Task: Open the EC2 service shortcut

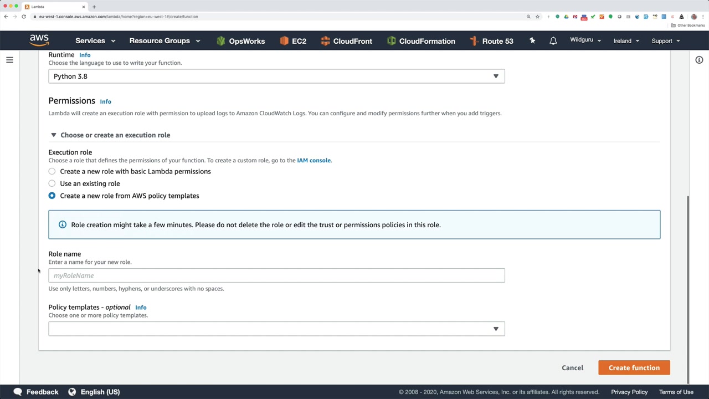Action: [293, 41]
